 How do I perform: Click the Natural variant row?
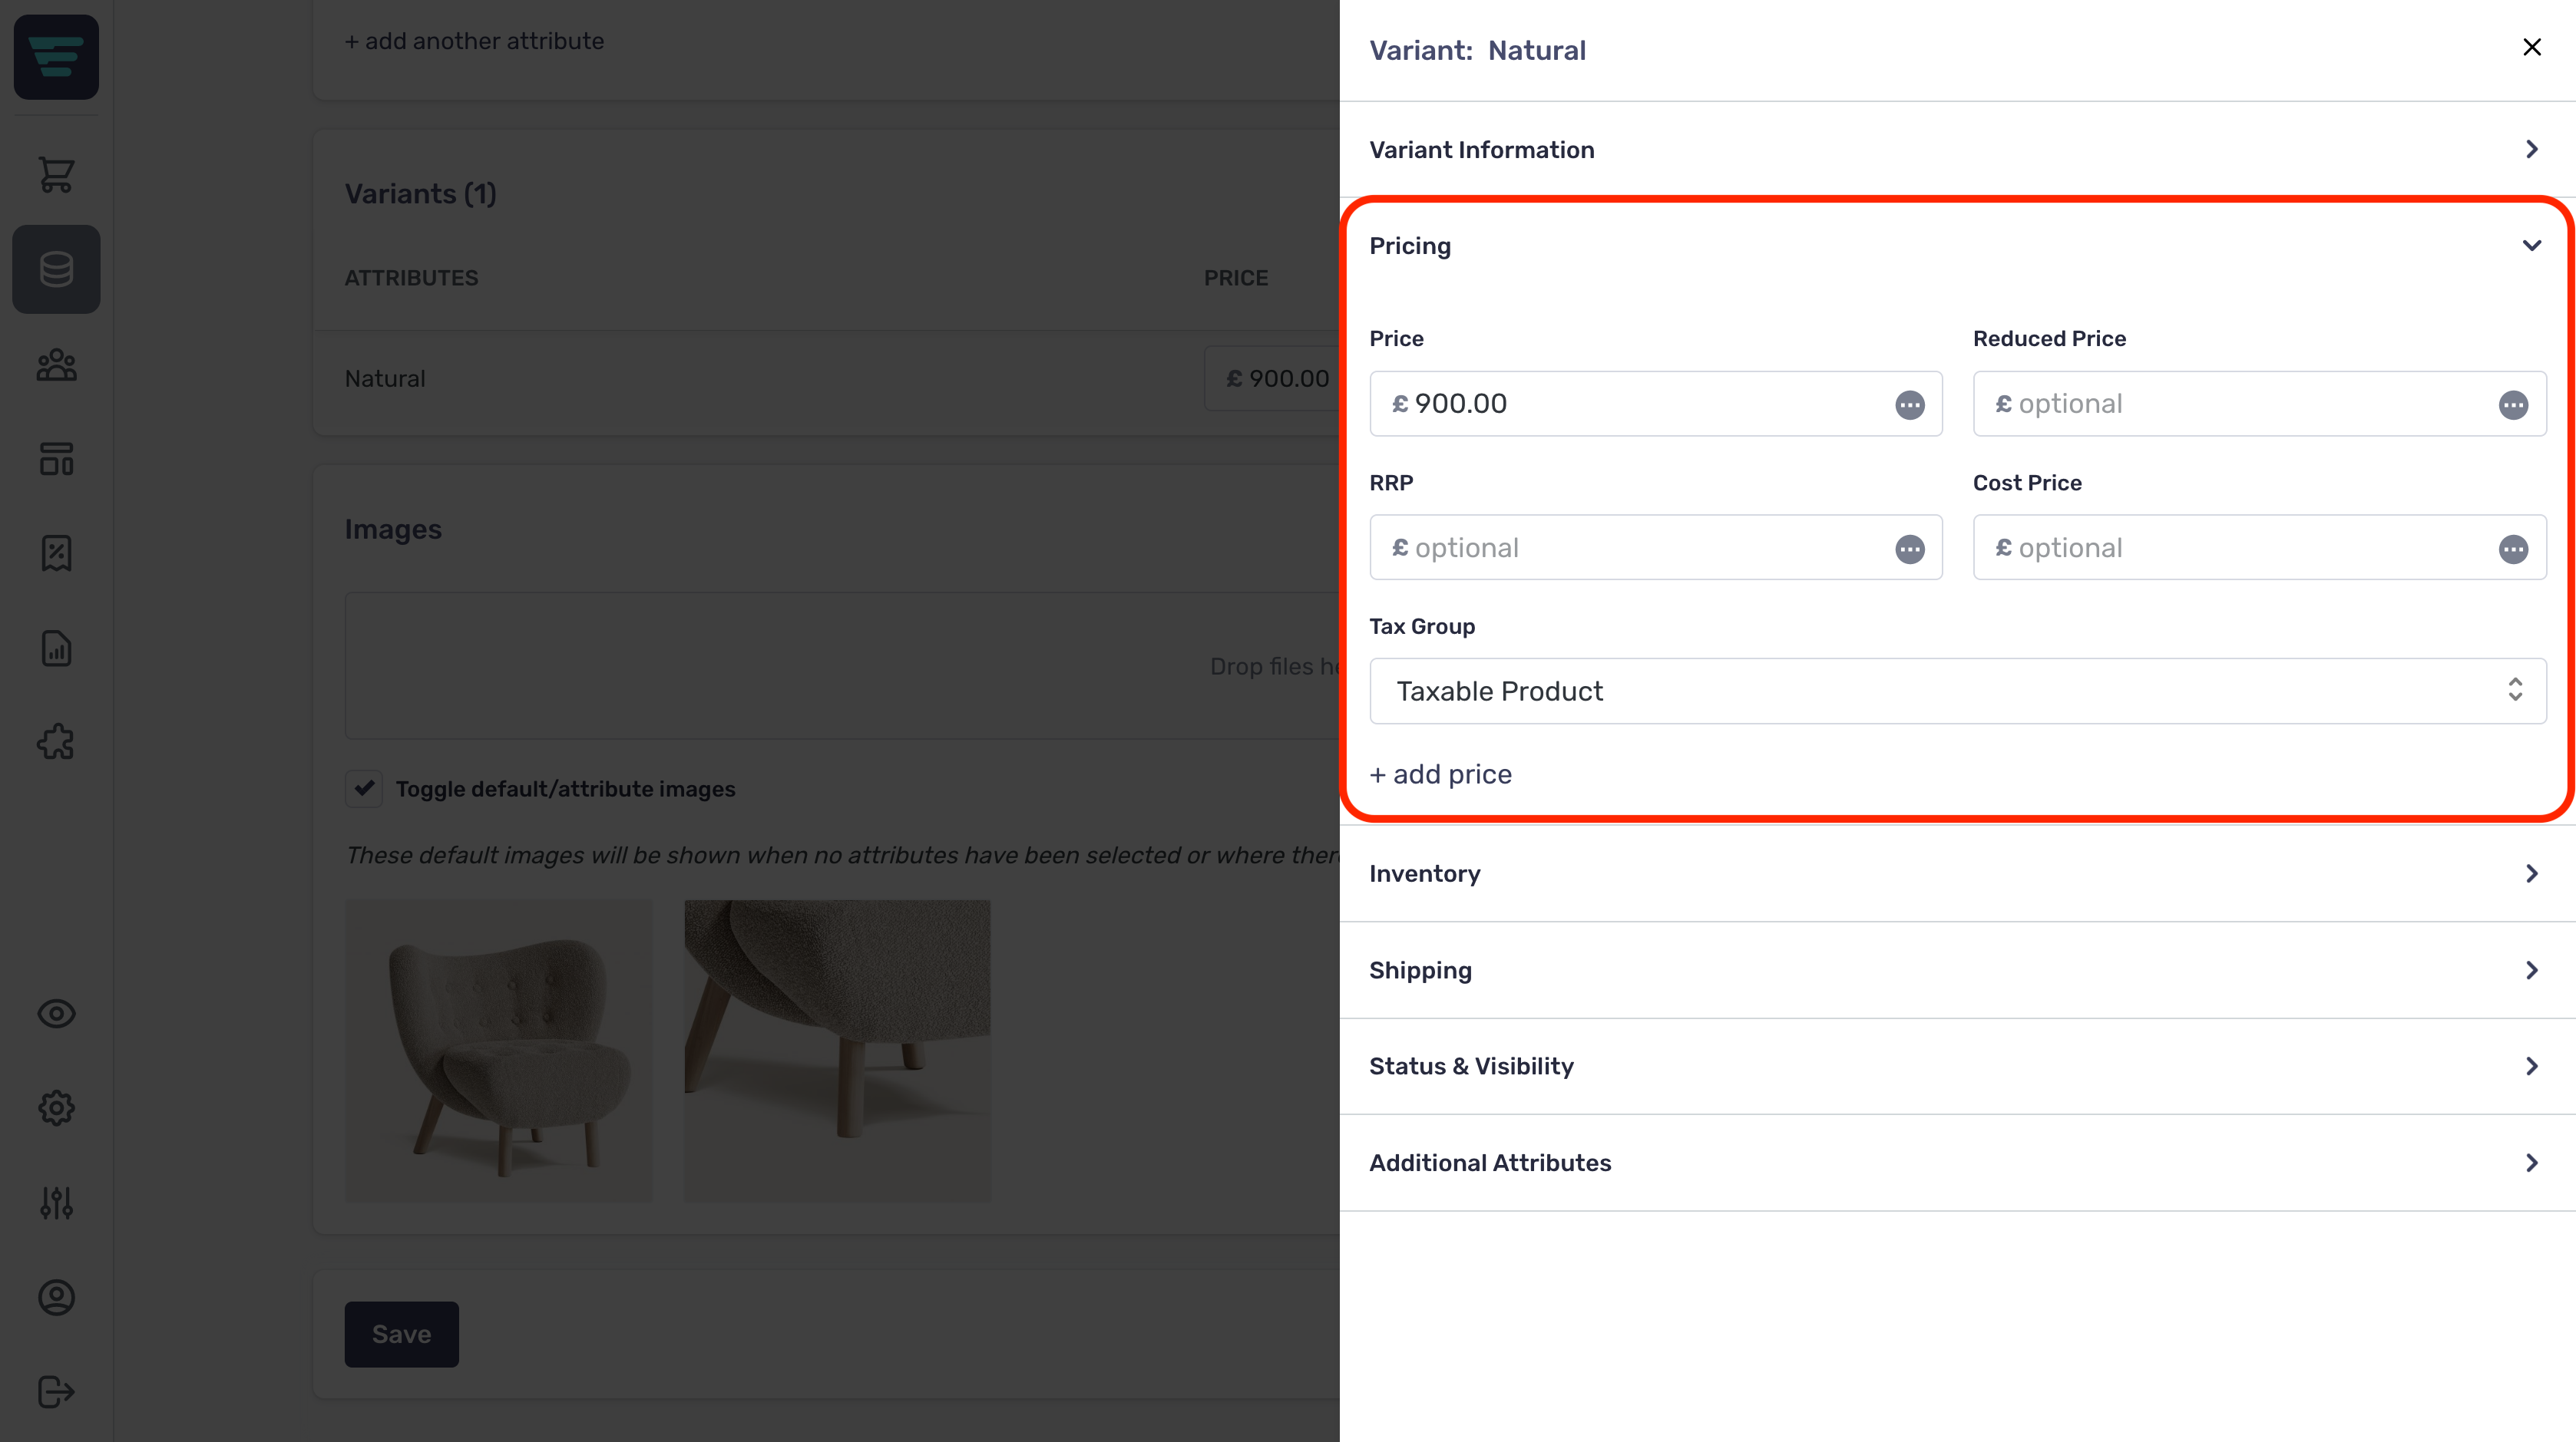(x=827, y=380)
